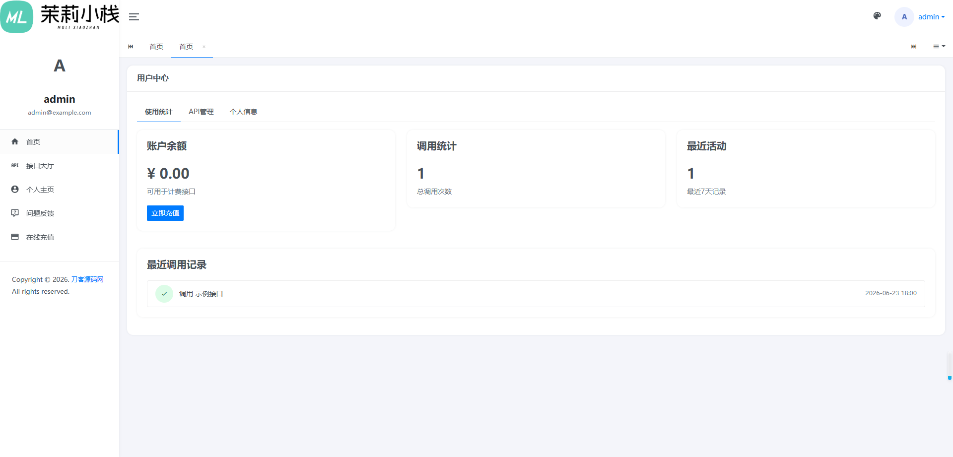Open the 个人信息 tab

(x=243, y=112)
